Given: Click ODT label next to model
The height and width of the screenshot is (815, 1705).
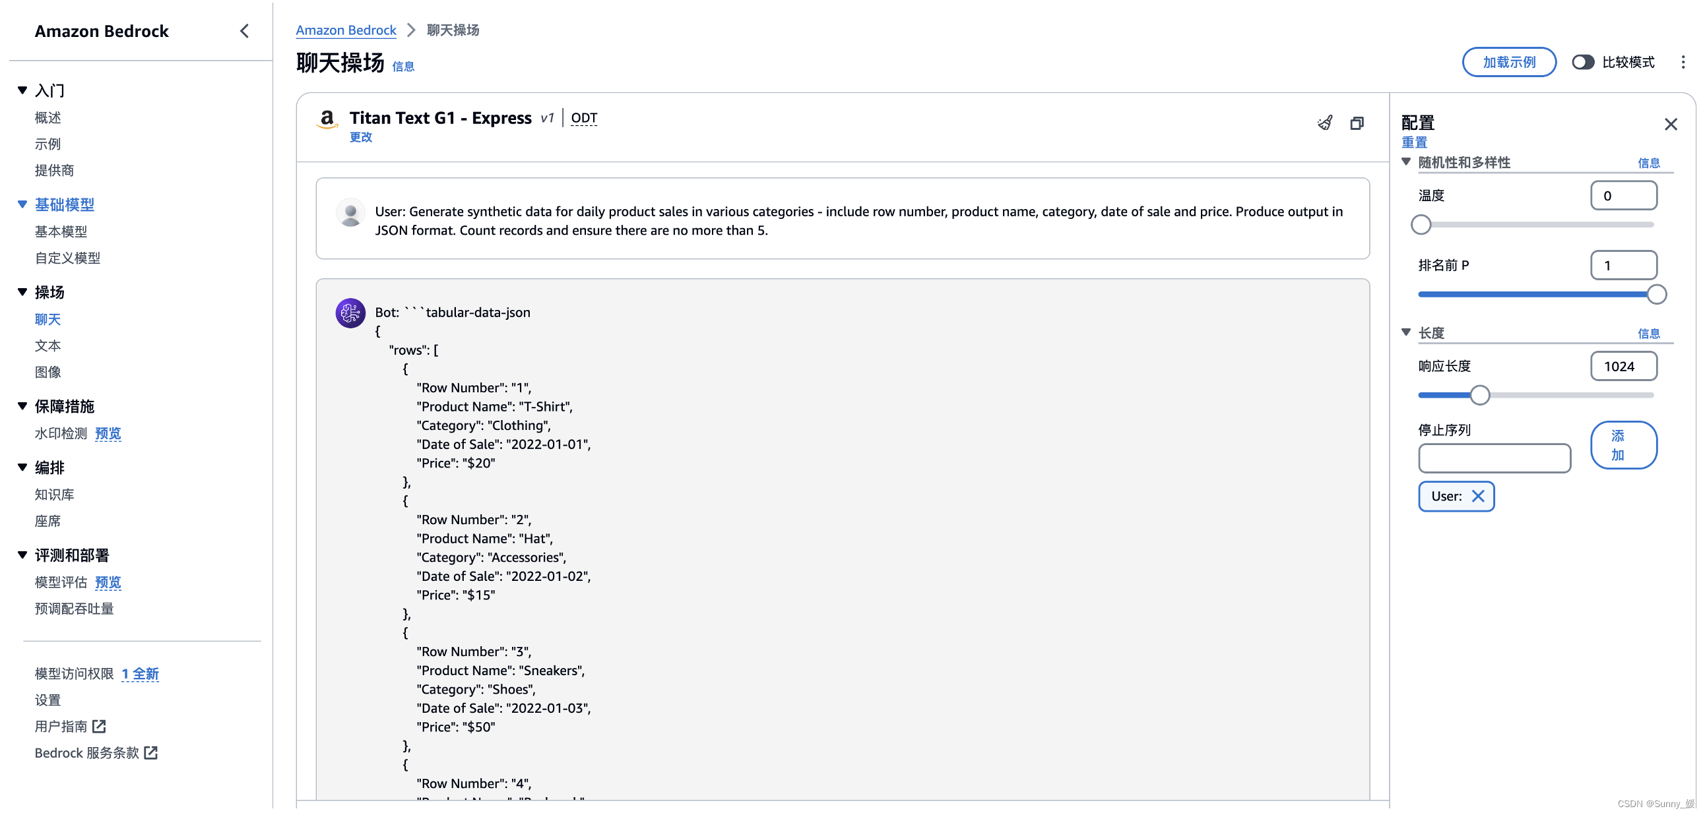Looking at the screenshot, I should (x=584, y=118).
